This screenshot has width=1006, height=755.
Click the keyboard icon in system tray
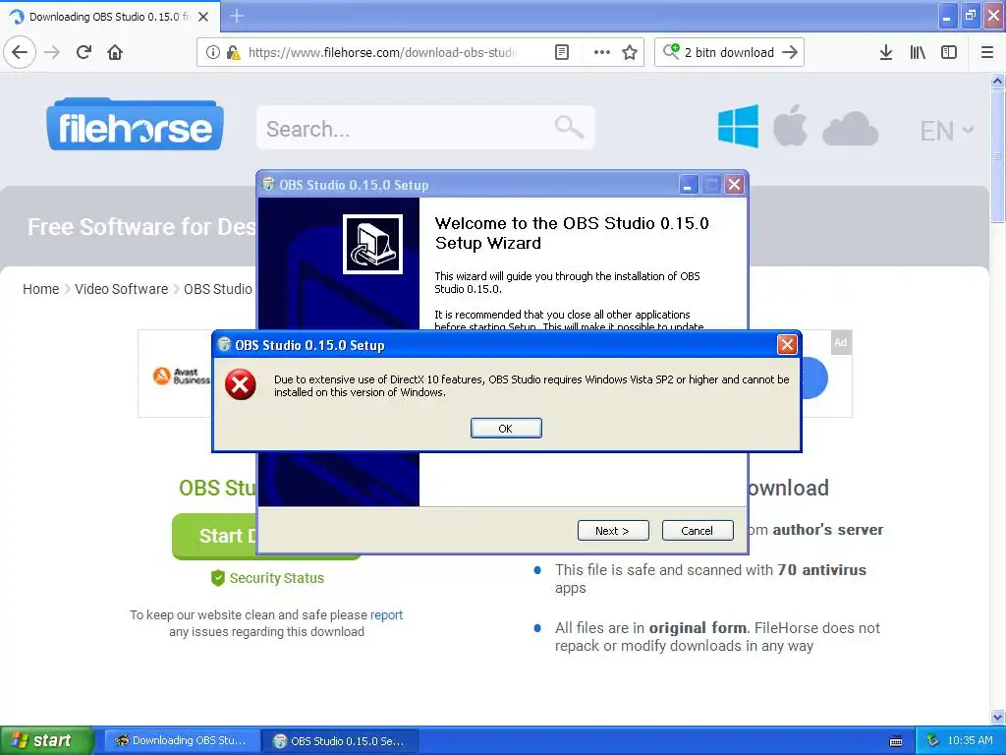896,741
